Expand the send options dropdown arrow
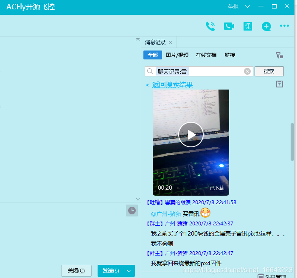297x278 pixels. coord(129,271)
